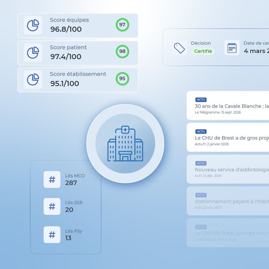Click the central hospital building icon

[125, 144]
